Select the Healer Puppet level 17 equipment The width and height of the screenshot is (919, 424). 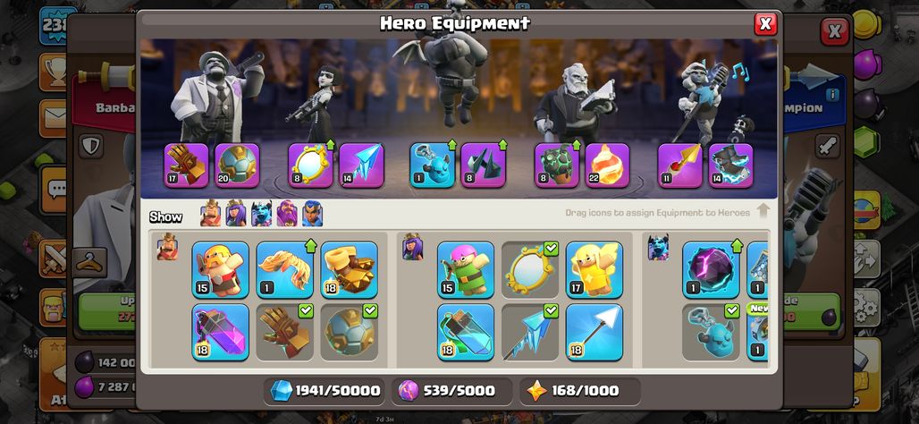(x=594, y=270)
